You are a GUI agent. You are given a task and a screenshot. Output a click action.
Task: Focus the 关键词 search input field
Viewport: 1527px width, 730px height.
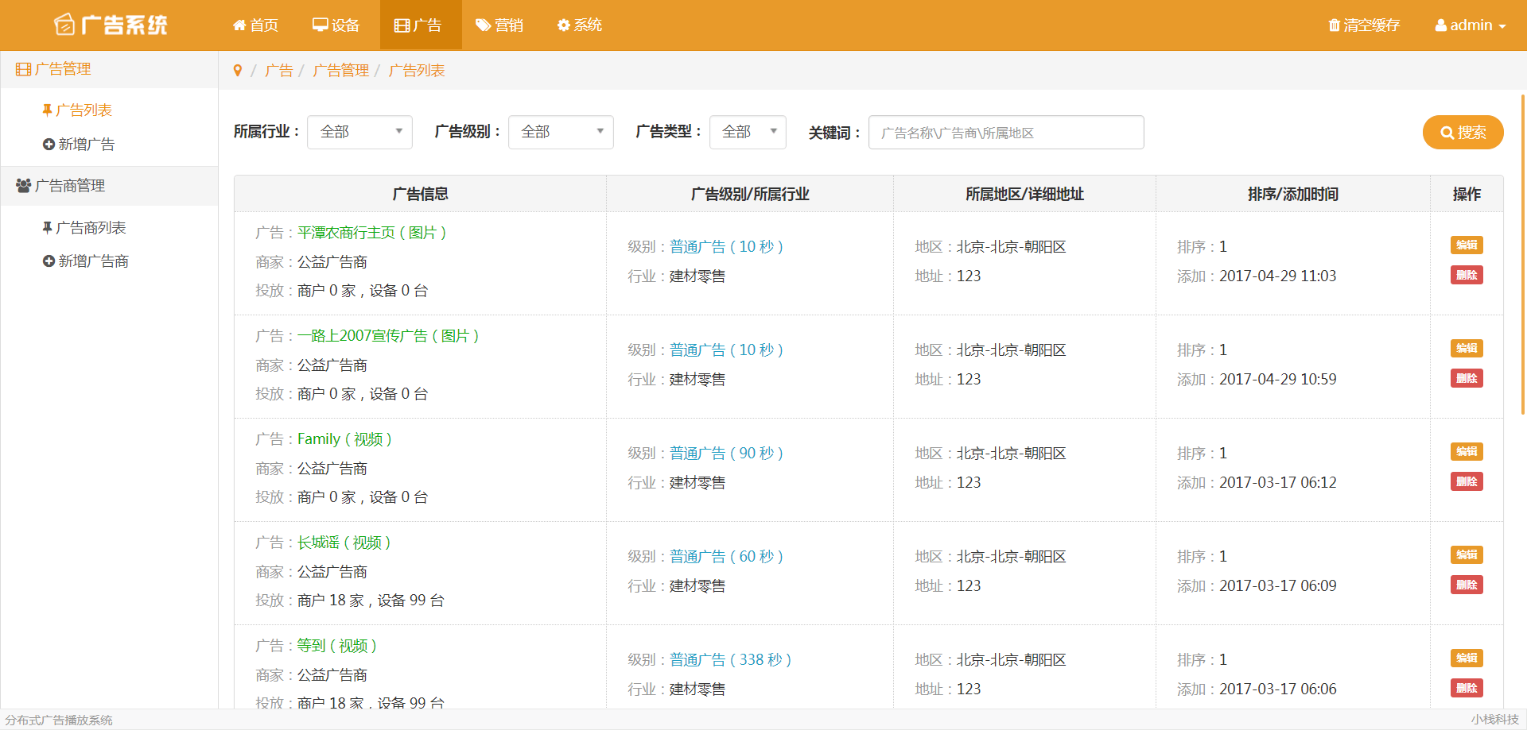[x=1006, y=133]
